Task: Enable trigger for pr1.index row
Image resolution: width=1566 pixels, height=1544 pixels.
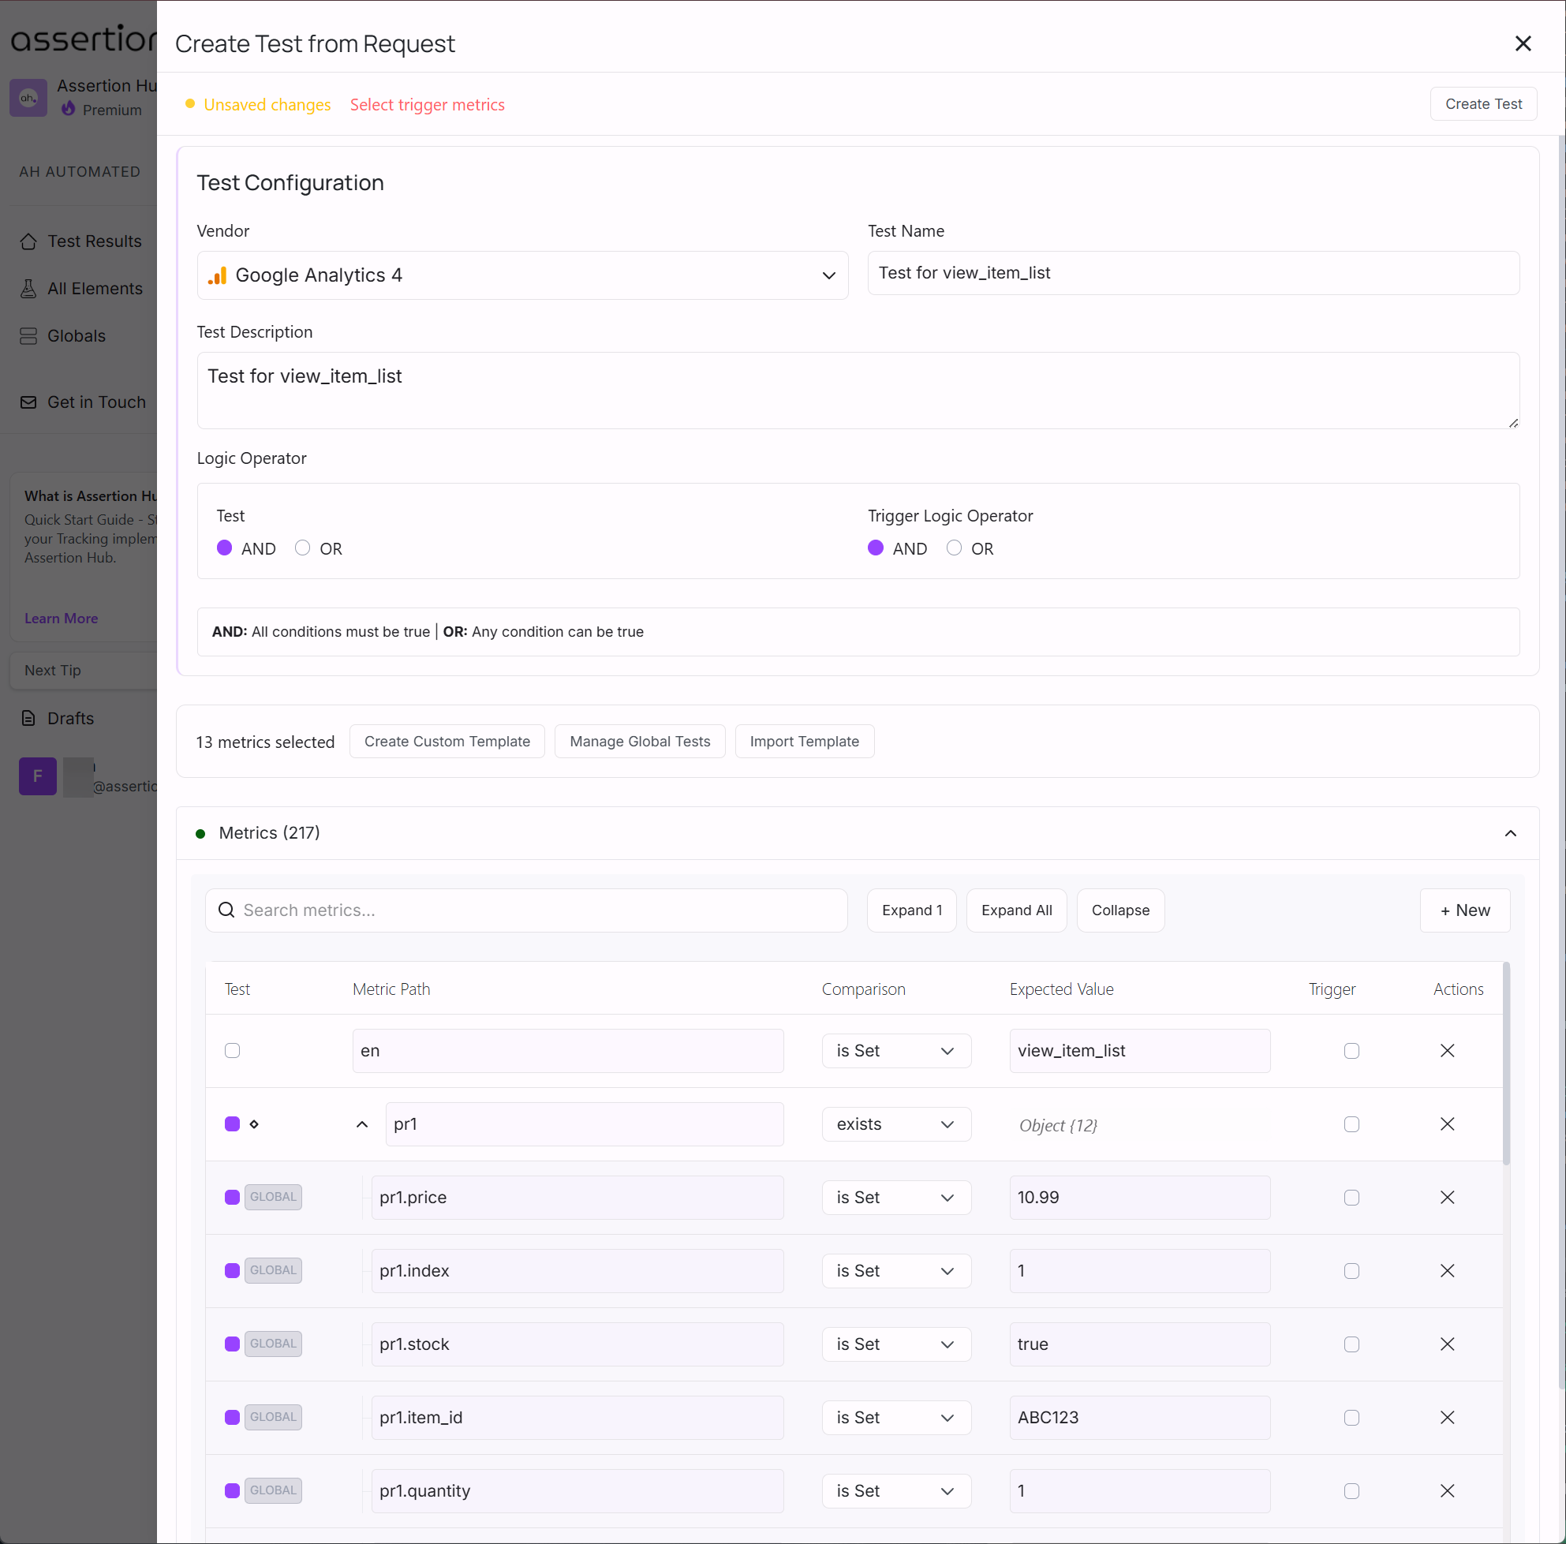Action: point(1351,1271)
